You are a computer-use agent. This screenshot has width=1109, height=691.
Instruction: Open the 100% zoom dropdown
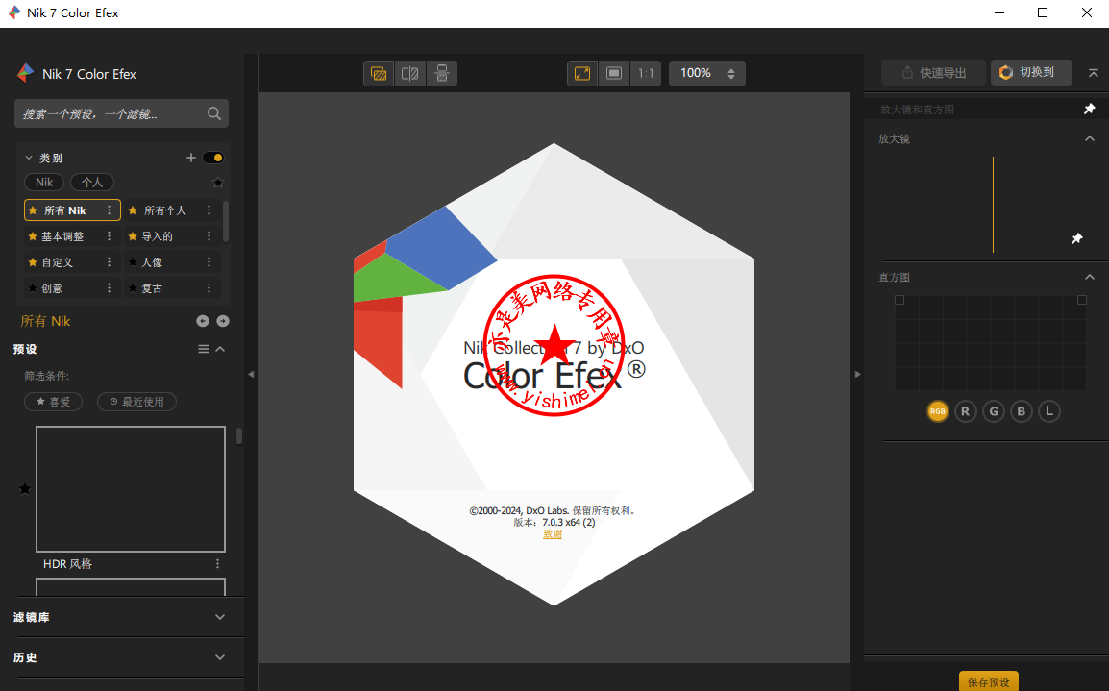pos(707,74)
